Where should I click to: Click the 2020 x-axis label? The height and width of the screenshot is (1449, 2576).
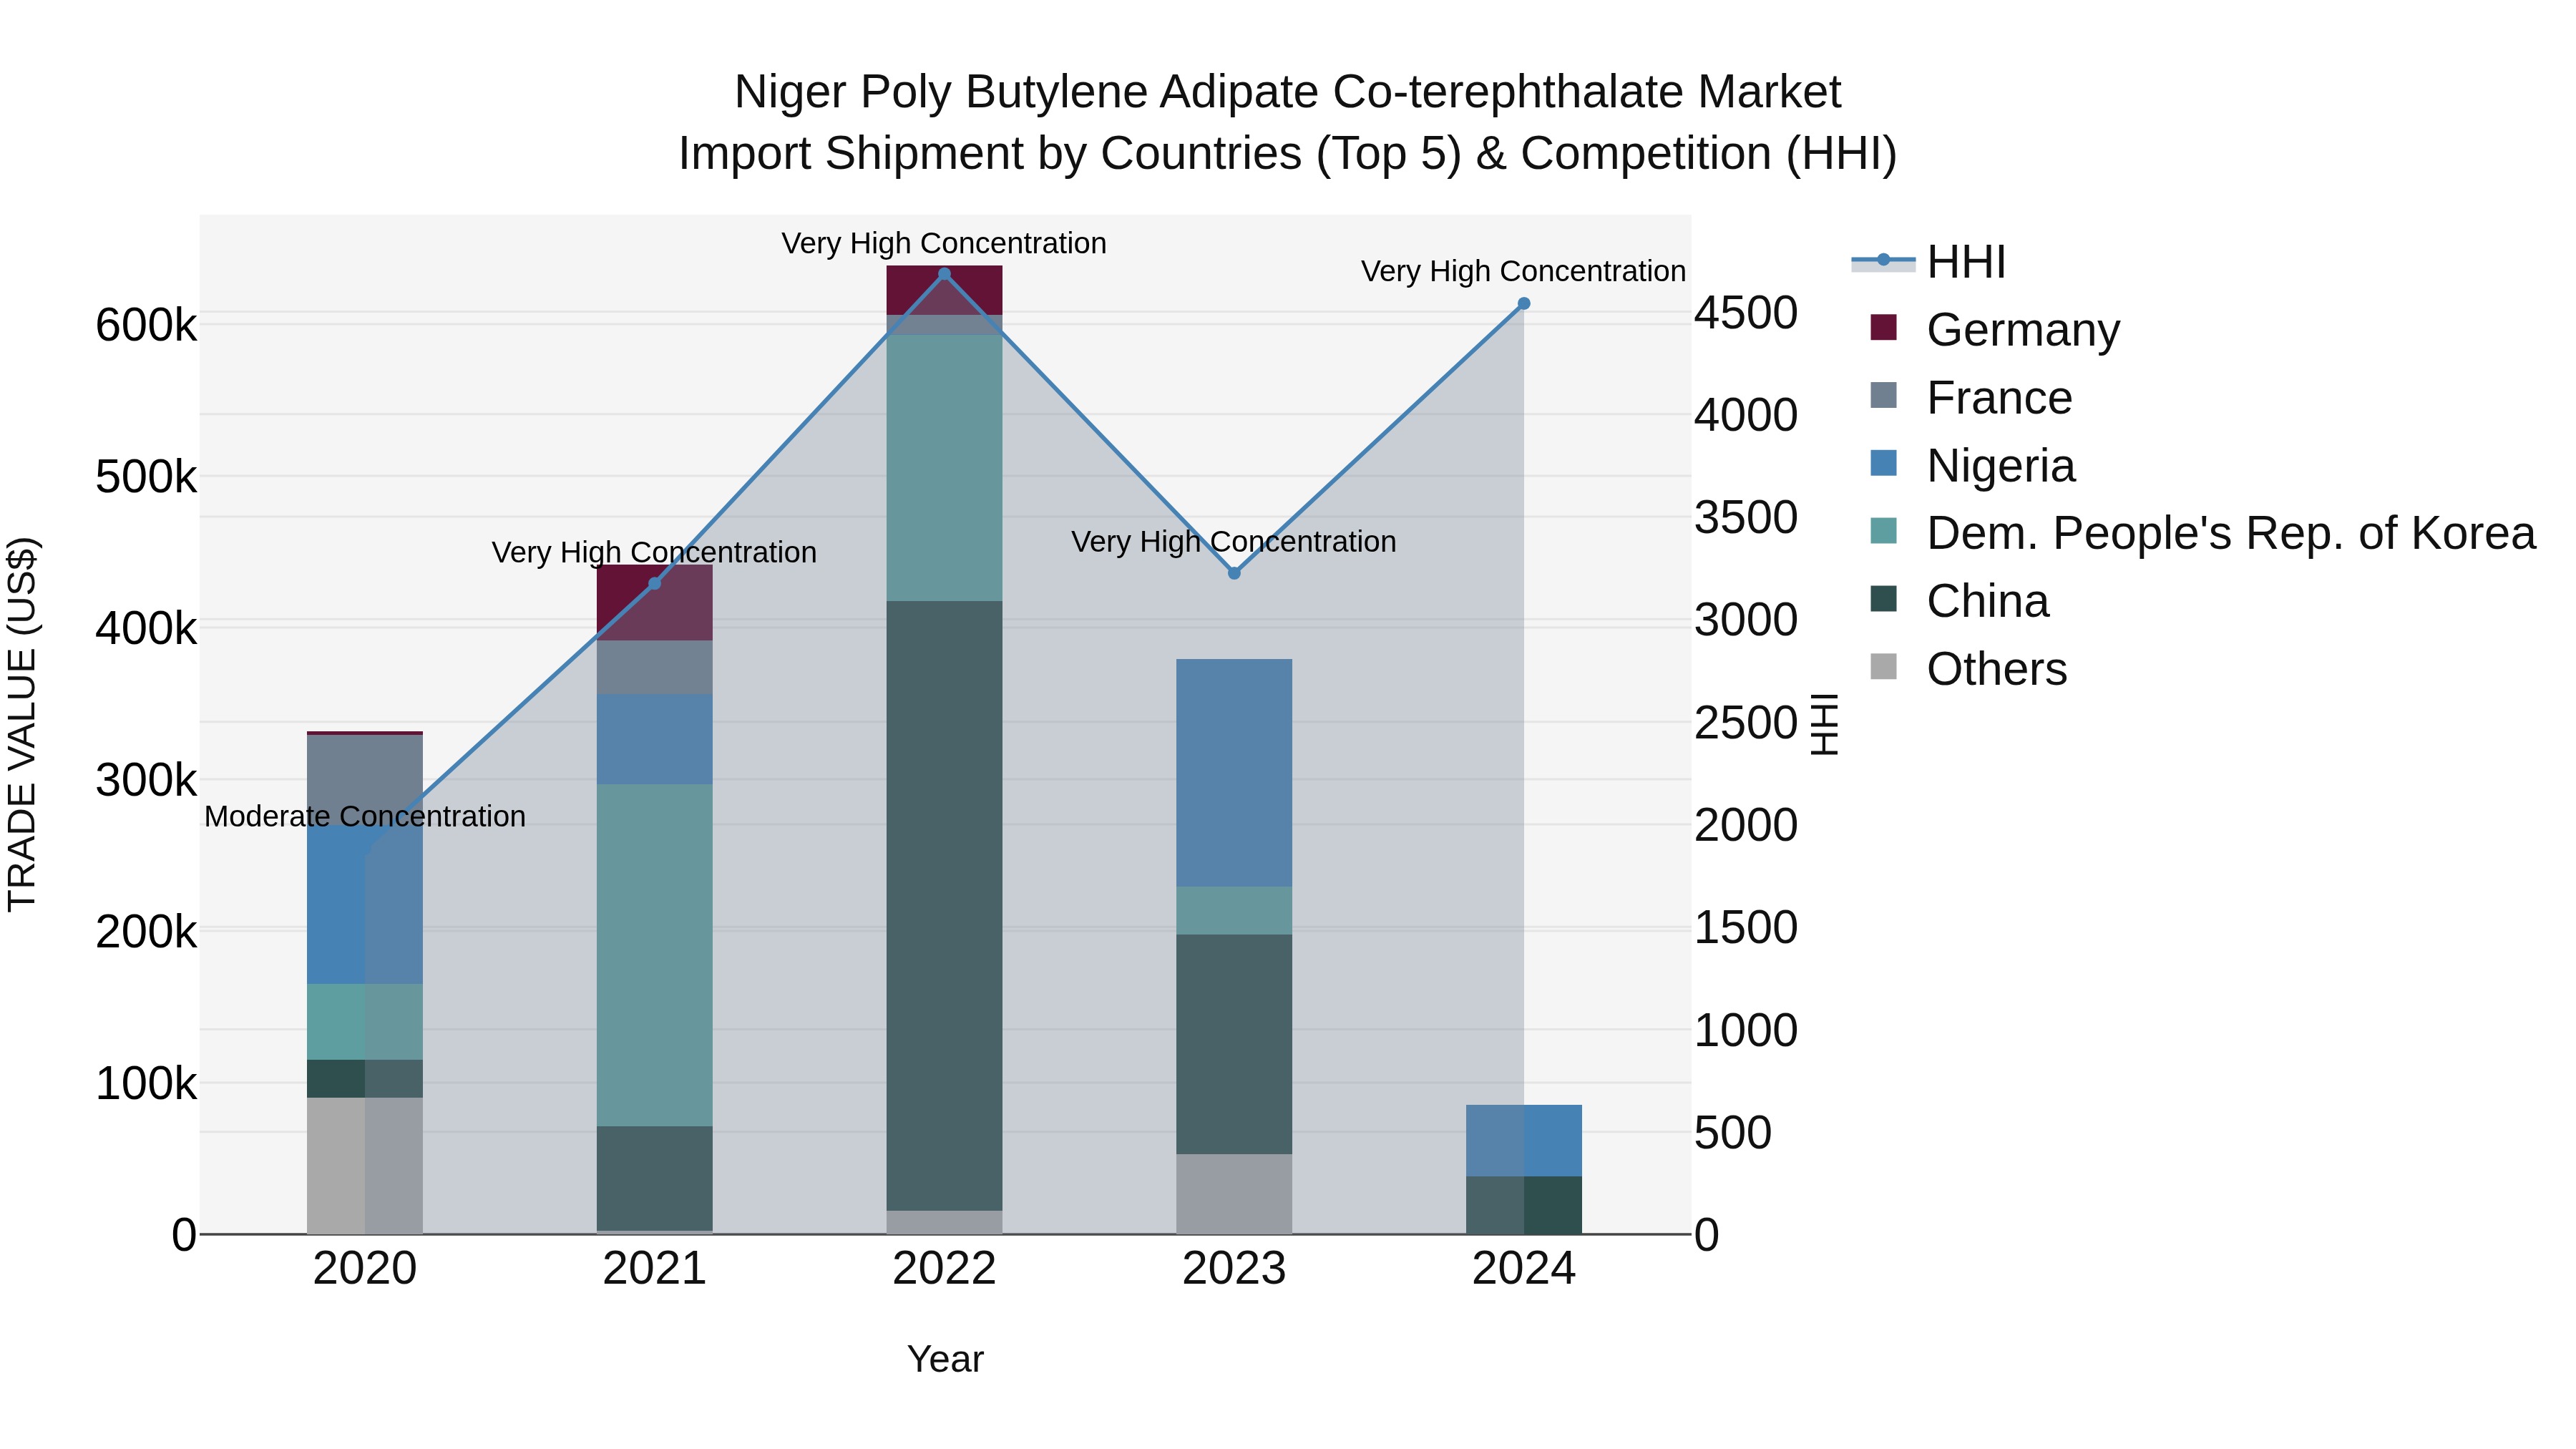(365, 1269)
